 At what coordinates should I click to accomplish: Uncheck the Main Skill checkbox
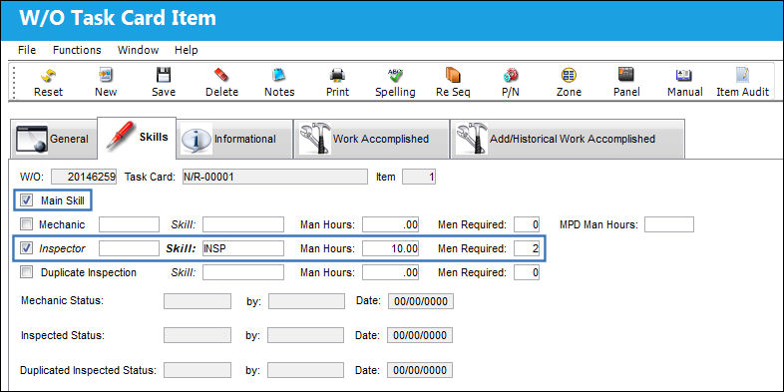[x=27, y=201]
